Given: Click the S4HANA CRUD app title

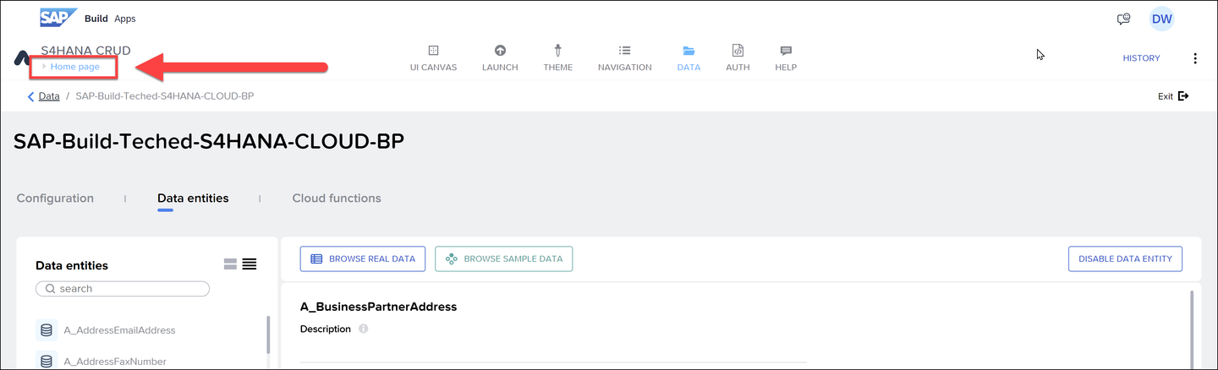Looking at the screenshot, I should click(85, 51).
